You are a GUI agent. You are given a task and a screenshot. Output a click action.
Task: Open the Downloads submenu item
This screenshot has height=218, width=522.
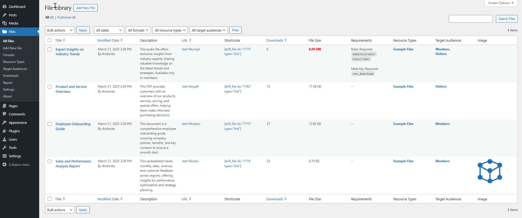[11, 76]
